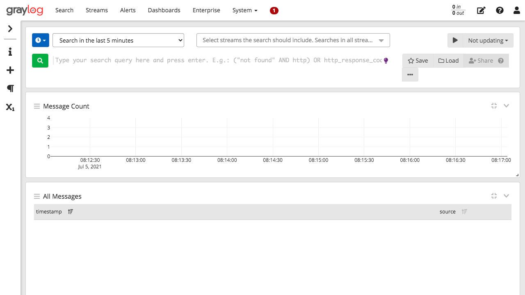525x295 pixels.
Task: Click the help icon next to Share
Action: tap(501, 61)
